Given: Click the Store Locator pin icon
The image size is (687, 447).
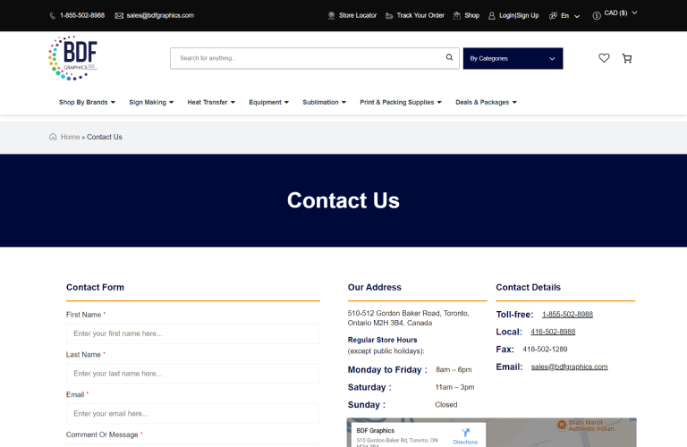Looking at the screenshot, I should pyautogui.click(x=331, y=16).
